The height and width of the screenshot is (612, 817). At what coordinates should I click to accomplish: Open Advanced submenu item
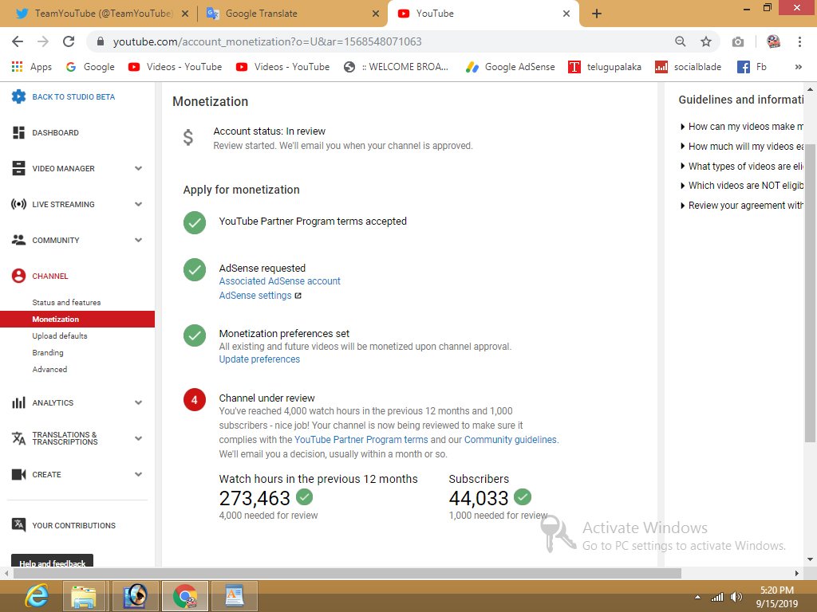49,369
